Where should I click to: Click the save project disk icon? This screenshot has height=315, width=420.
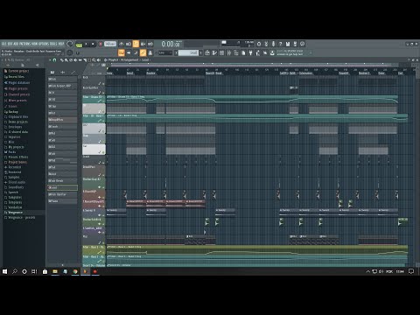tap(288, 44)
